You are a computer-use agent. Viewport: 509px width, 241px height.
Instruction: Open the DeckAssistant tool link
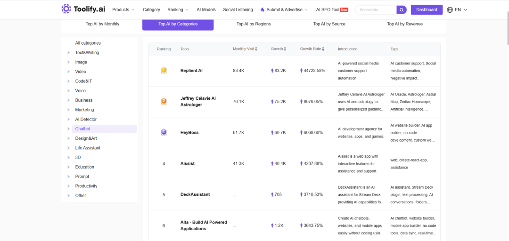pyautogui.click(x=195, y=194)
